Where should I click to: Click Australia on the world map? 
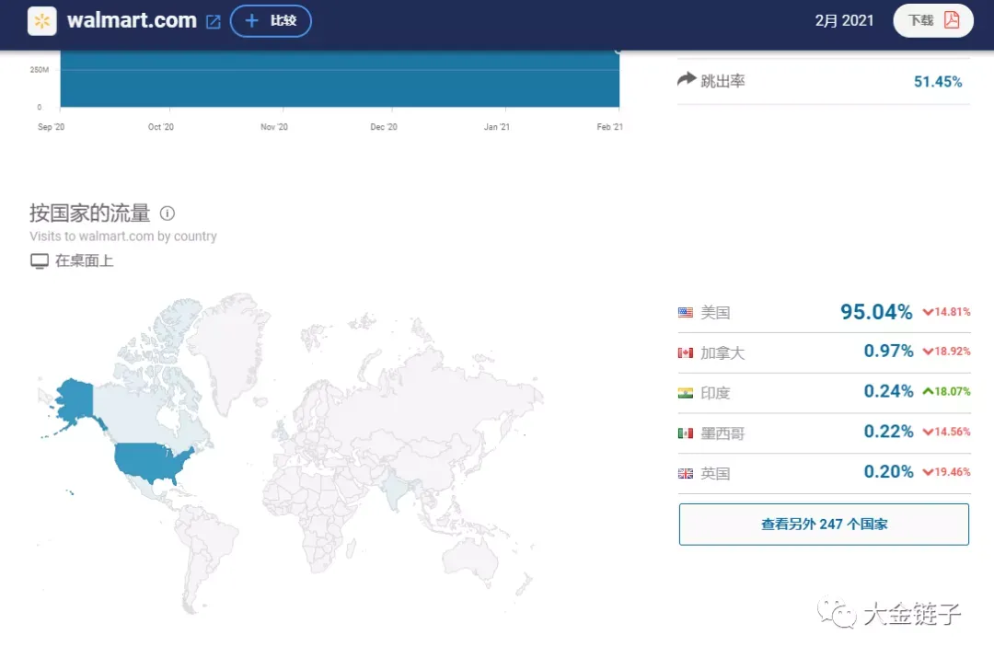click(x=470, y=560)
